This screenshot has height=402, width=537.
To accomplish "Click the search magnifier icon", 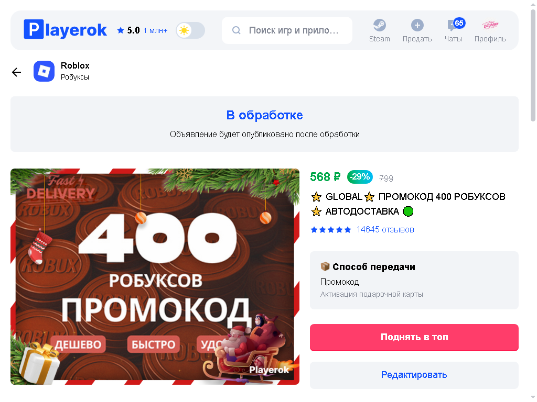I will pyautogui.click(x=237, y=30).
